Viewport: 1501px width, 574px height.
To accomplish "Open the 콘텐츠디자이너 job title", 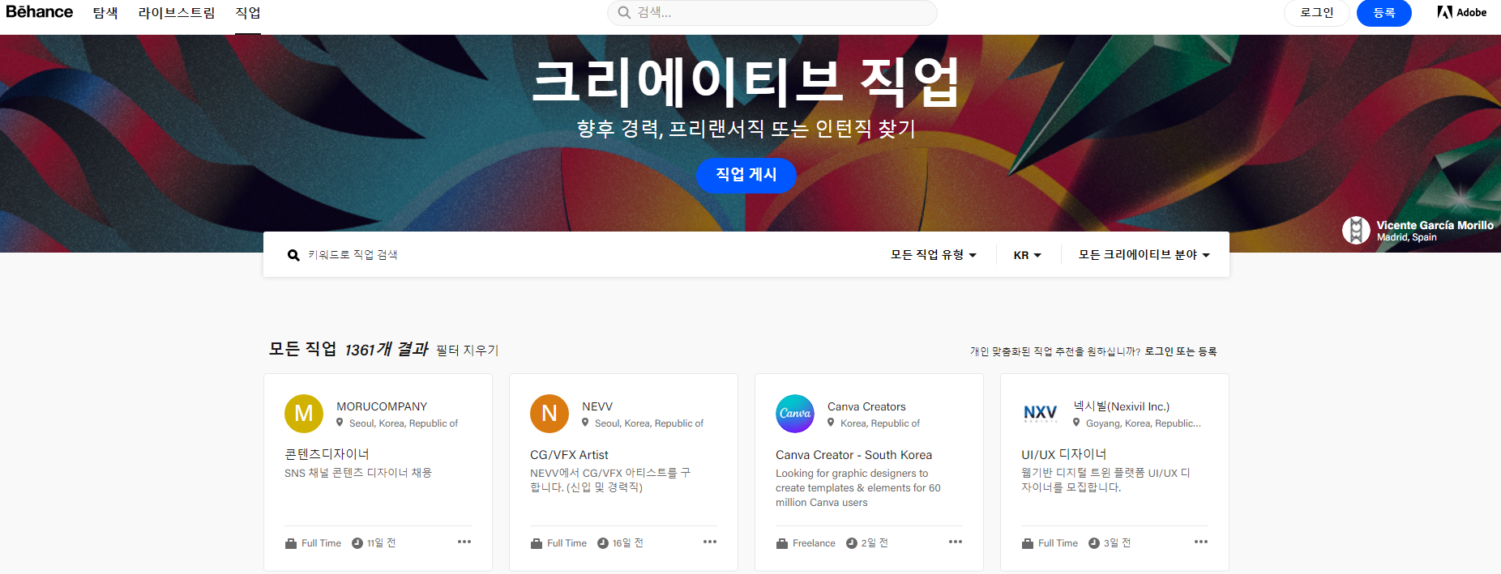I will pos(327,454).
